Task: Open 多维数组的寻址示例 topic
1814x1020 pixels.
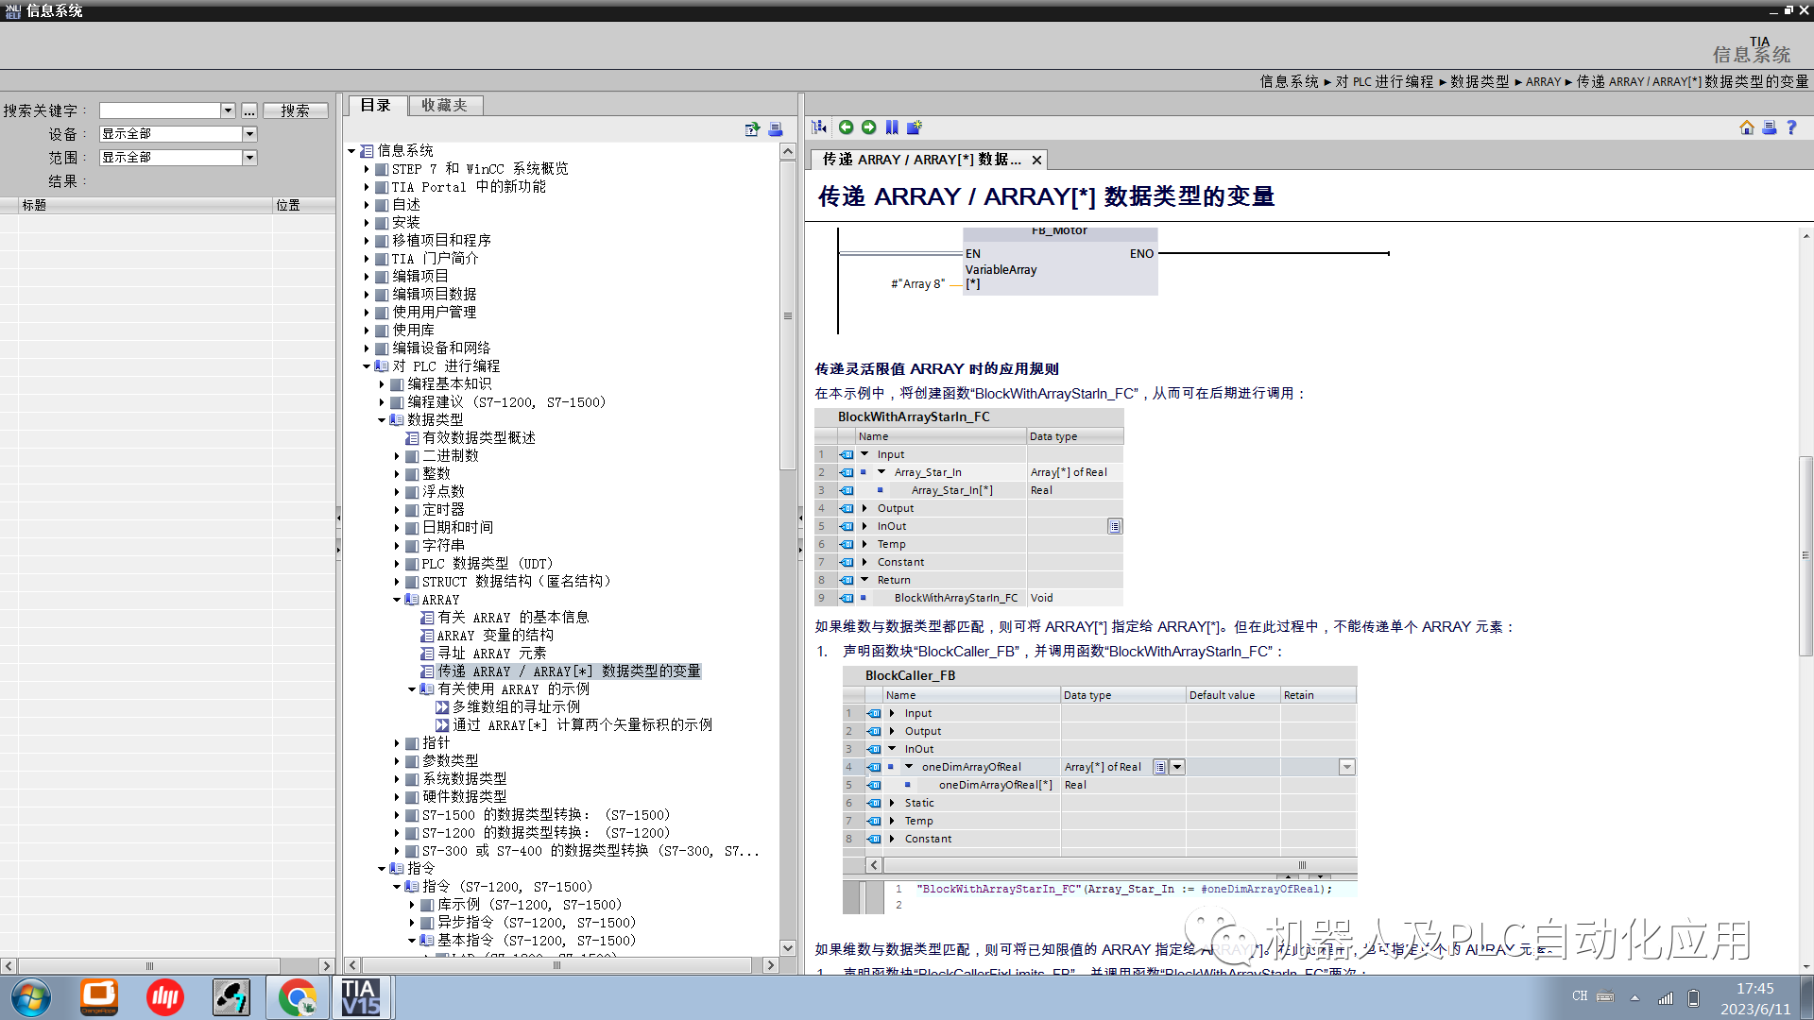Action: coord(516,707)
